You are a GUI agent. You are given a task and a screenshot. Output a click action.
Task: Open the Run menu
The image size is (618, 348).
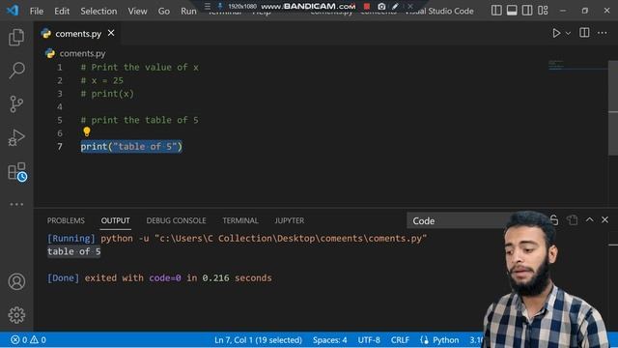188,11
